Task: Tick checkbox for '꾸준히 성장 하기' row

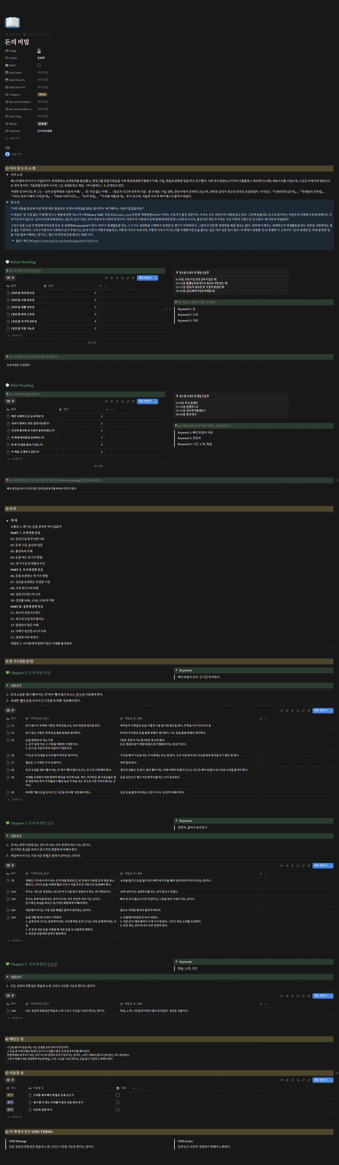Action: tap(118, 1109)
